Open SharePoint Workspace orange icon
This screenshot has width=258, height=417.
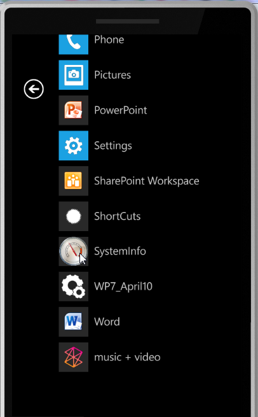74,181
